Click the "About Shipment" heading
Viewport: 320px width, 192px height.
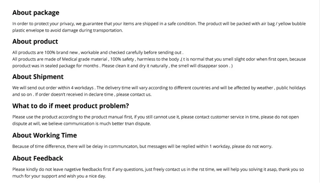pyautogui.click(x=38, y=77)
